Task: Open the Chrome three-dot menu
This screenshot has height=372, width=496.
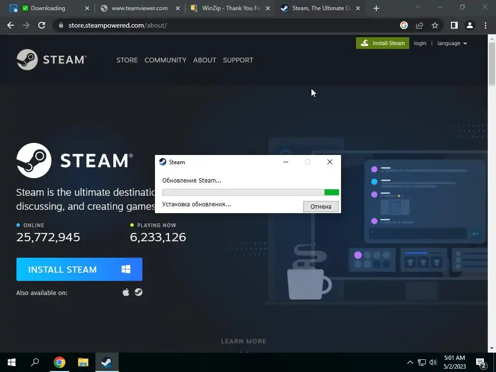Action: (x=485, y=25)
